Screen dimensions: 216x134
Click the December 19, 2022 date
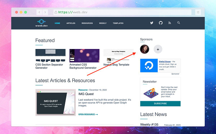pyautogui.click(x=98, y=90)
